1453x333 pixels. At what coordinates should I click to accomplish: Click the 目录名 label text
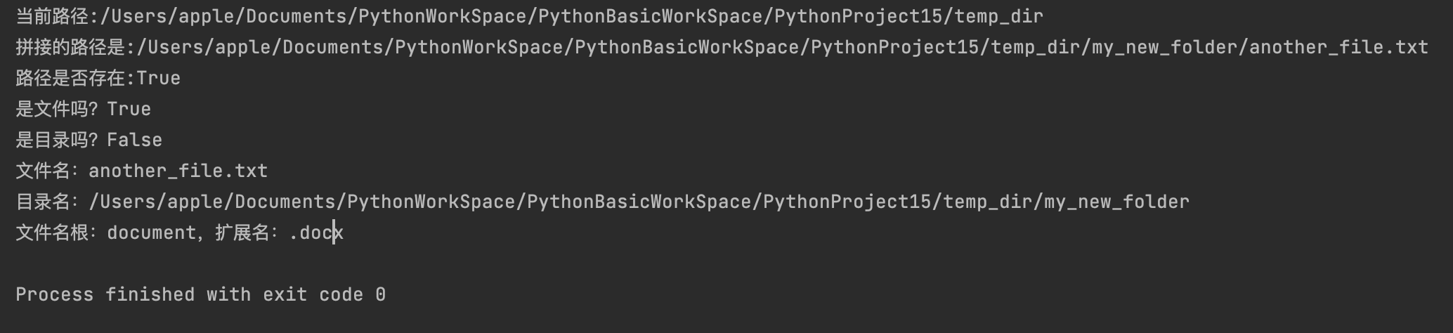click(43, 202)
